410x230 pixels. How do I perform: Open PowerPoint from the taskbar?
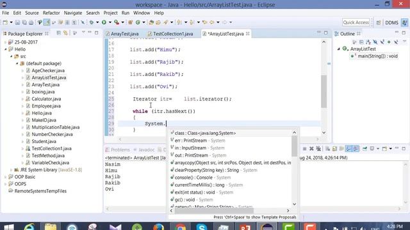point(245,227)
